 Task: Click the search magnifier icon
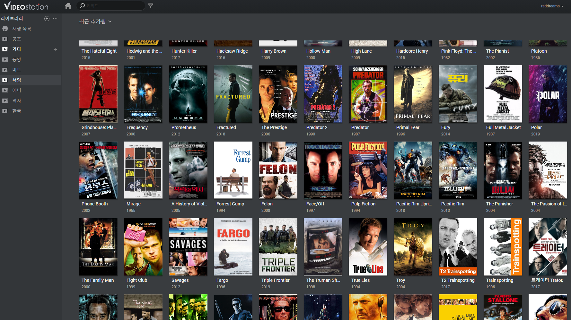pyautogui.click(x=82, y=6)
